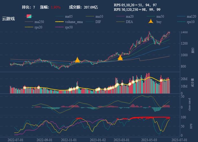The image size is (198, 142).
Task: Toggle the rps10 series in legend
Action: point(182,22)
